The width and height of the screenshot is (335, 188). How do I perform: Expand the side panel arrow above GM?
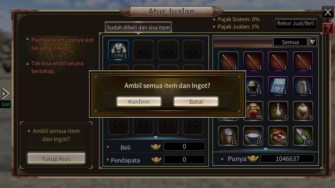[5, 93]
